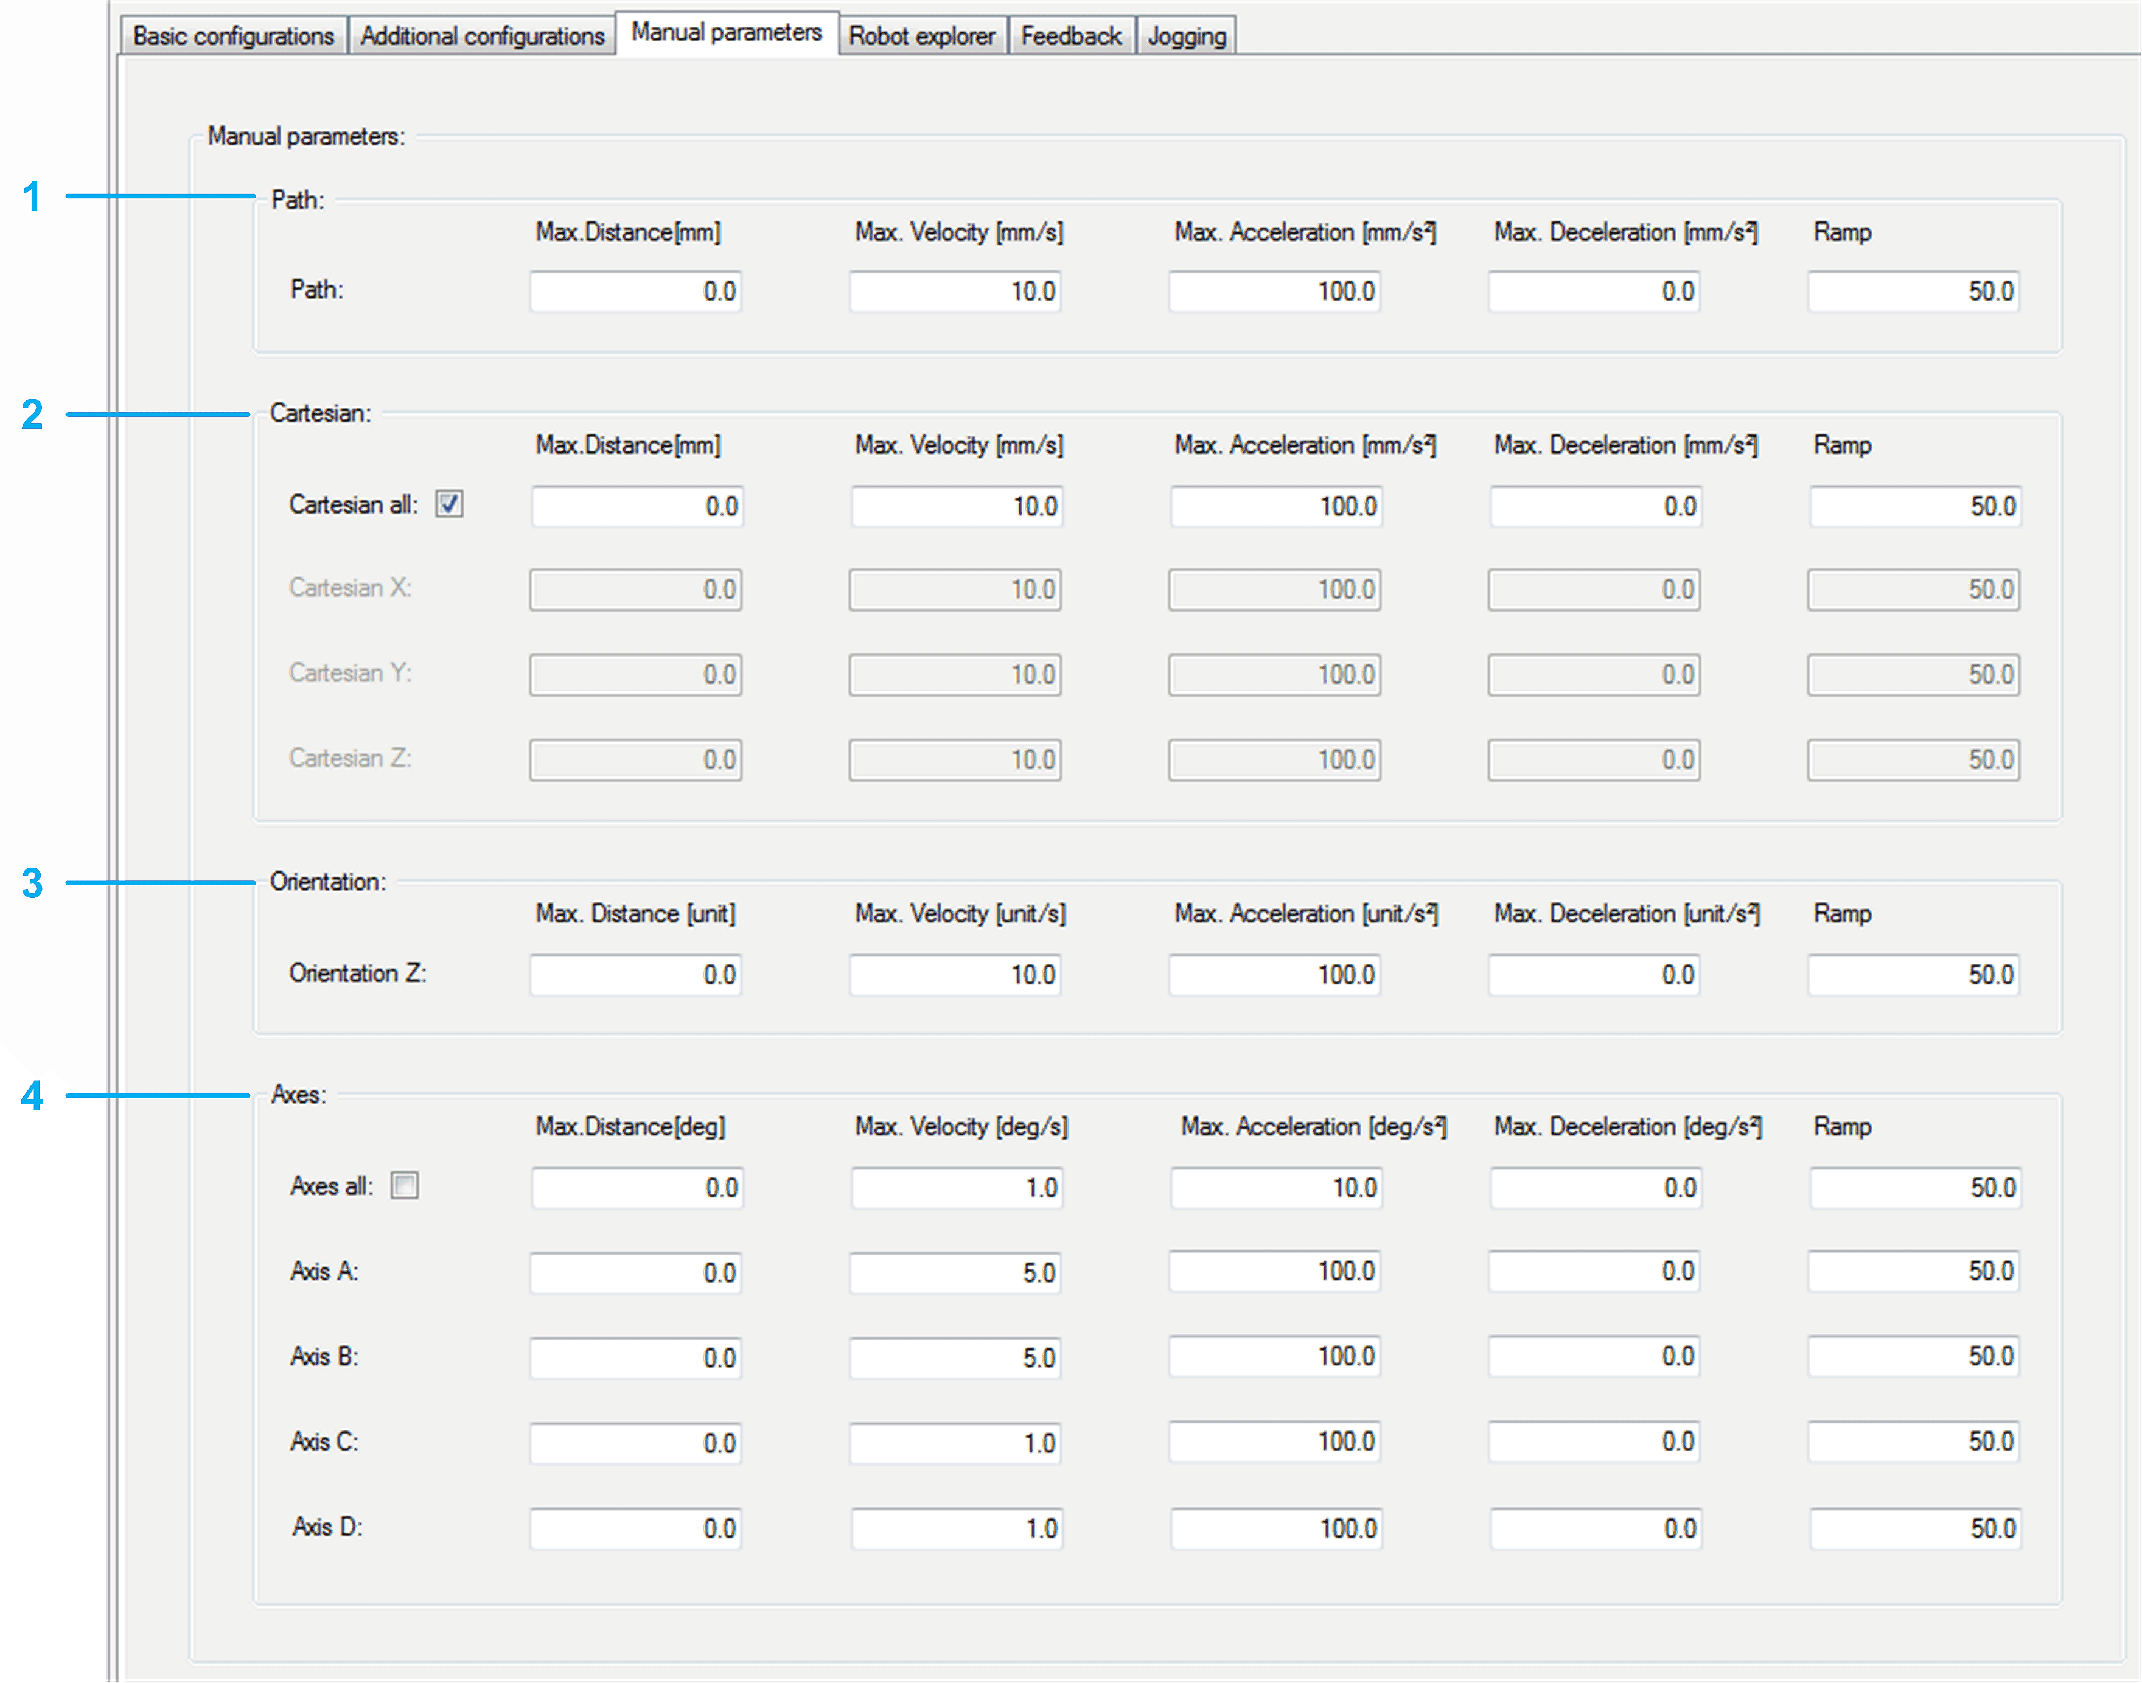Click Axis C Max. Deceleration field

point(1593,1441)
